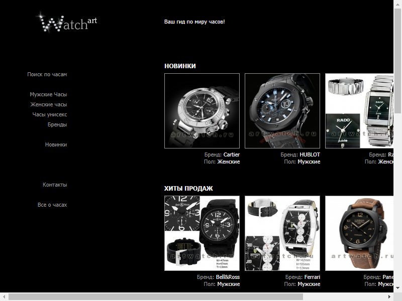This screenshot has height=301, width=402.
Task: Open the Бренды page
Action: coord(57,124)
